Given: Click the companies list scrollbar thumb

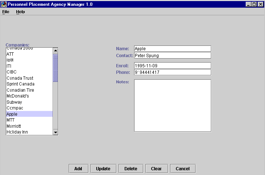Looking at the screenshot, I should (56, 68).
